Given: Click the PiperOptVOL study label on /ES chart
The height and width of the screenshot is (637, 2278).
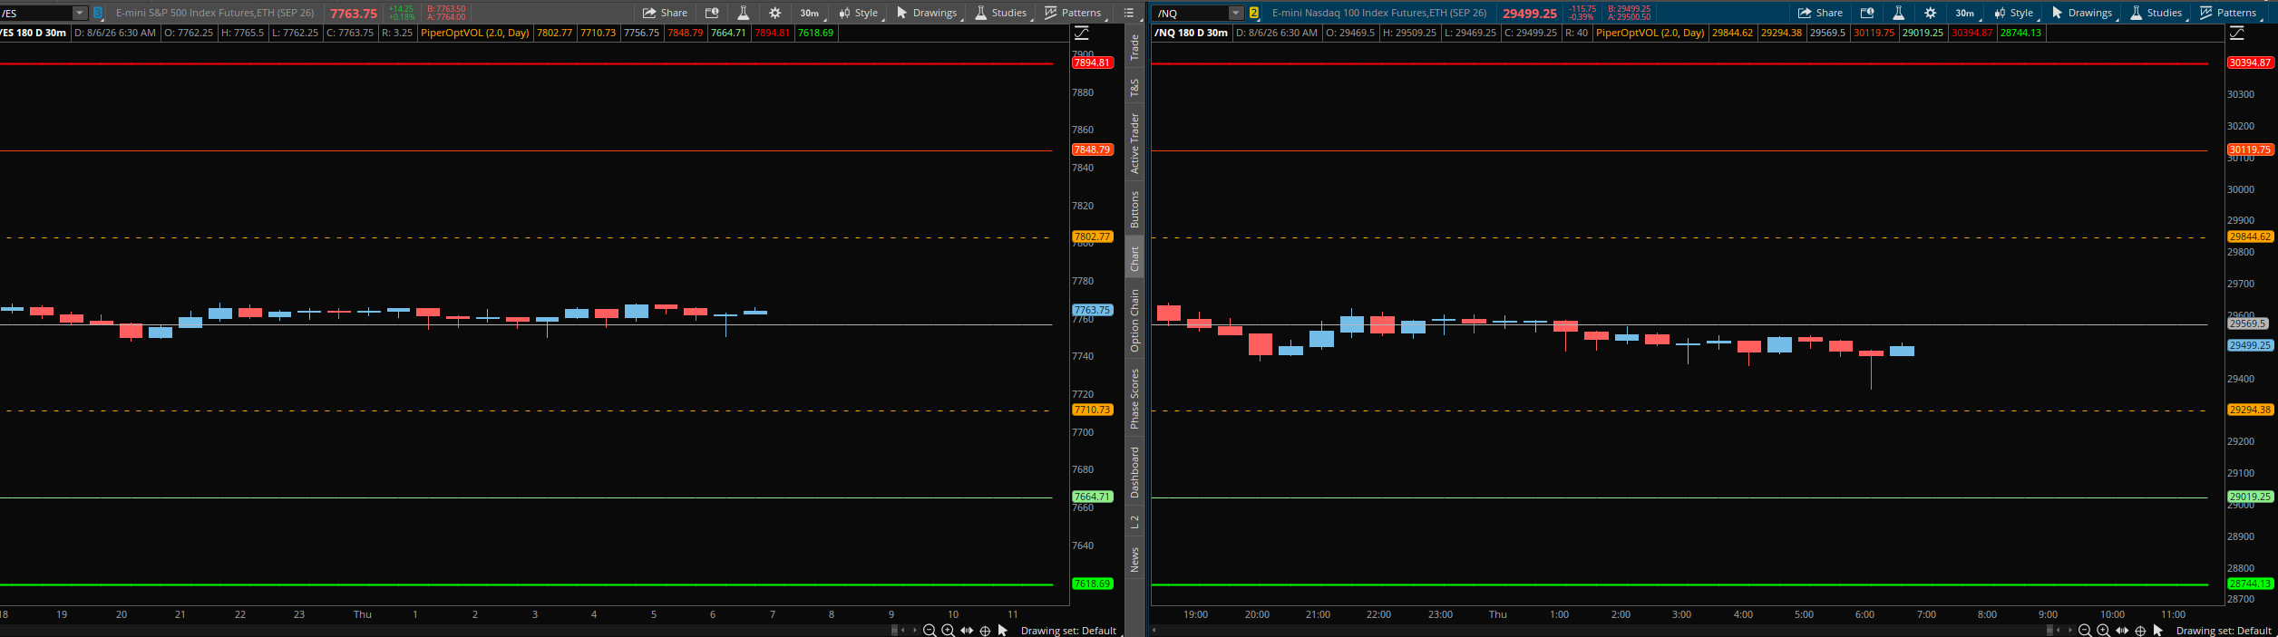Looking at the screenshot, I should (475, 33).
